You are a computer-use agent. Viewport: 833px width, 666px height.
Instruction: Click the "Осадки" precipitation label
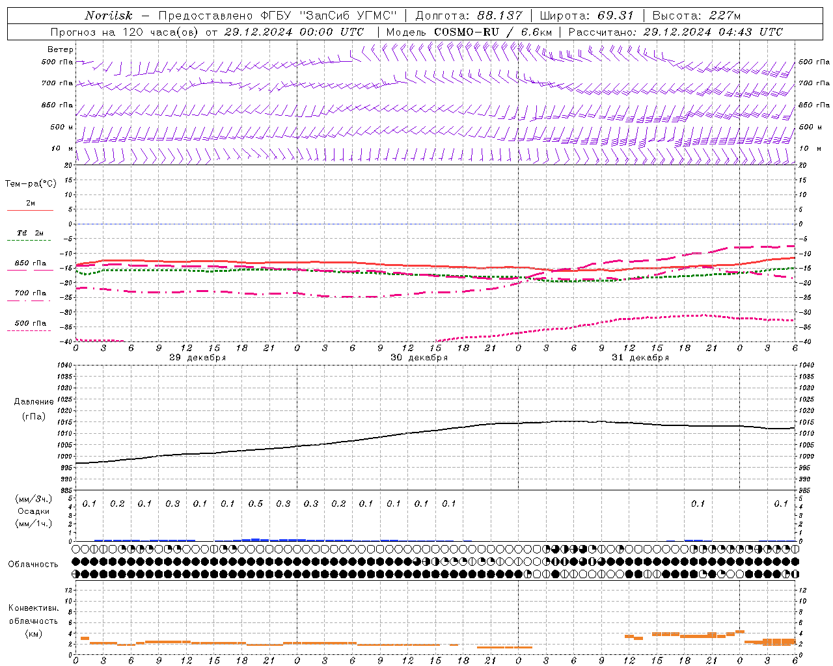click(x=34, y=511)
